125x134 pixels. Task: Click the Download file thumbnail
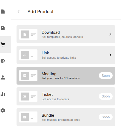(28, 34)
